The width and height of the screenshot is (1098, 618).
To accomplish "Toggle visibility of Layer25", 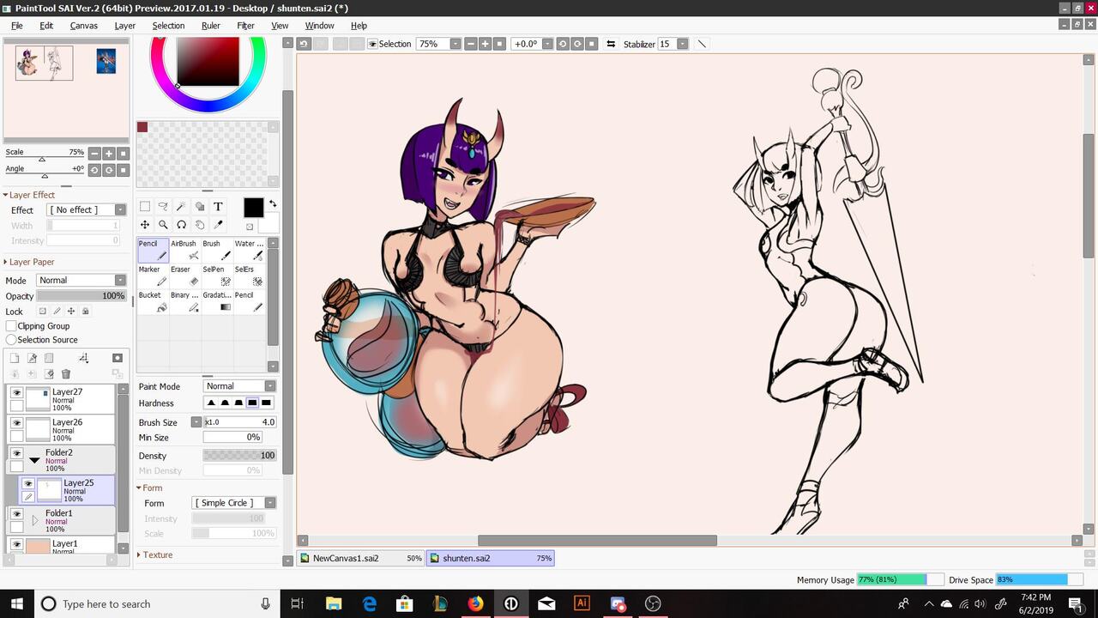I will [28, 484].
